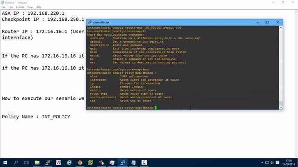Open the first PuTTY taskbar icon
This screenshot has width=298, height=167.
tap(47, 163)
